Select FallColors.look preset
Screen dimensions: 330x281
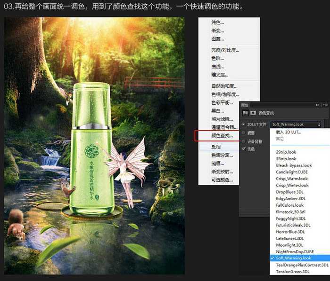[x=290, y=205]
